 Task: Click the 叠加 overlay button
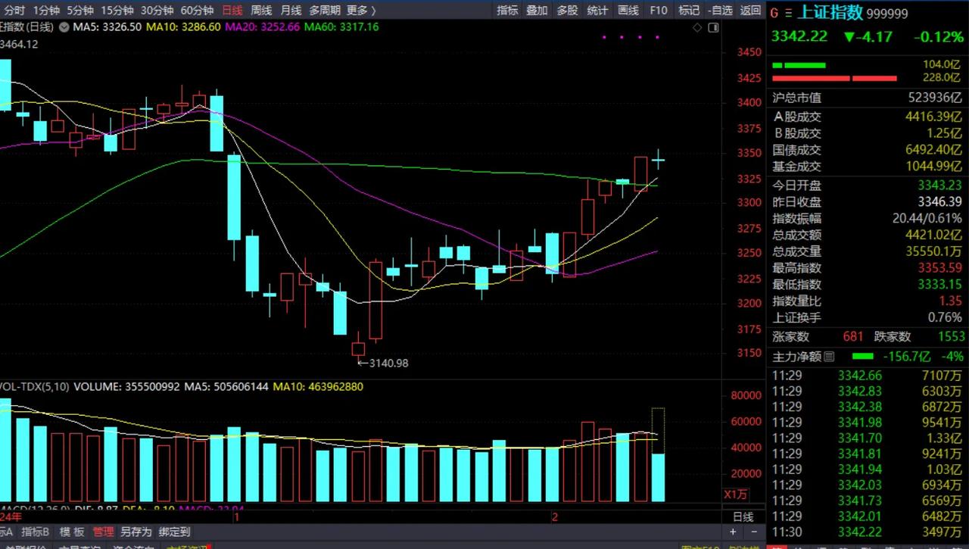click(537, 10)
